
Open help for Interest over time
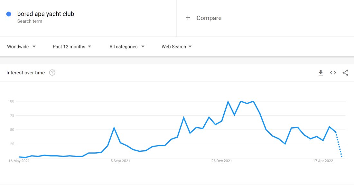pos(52,73)
